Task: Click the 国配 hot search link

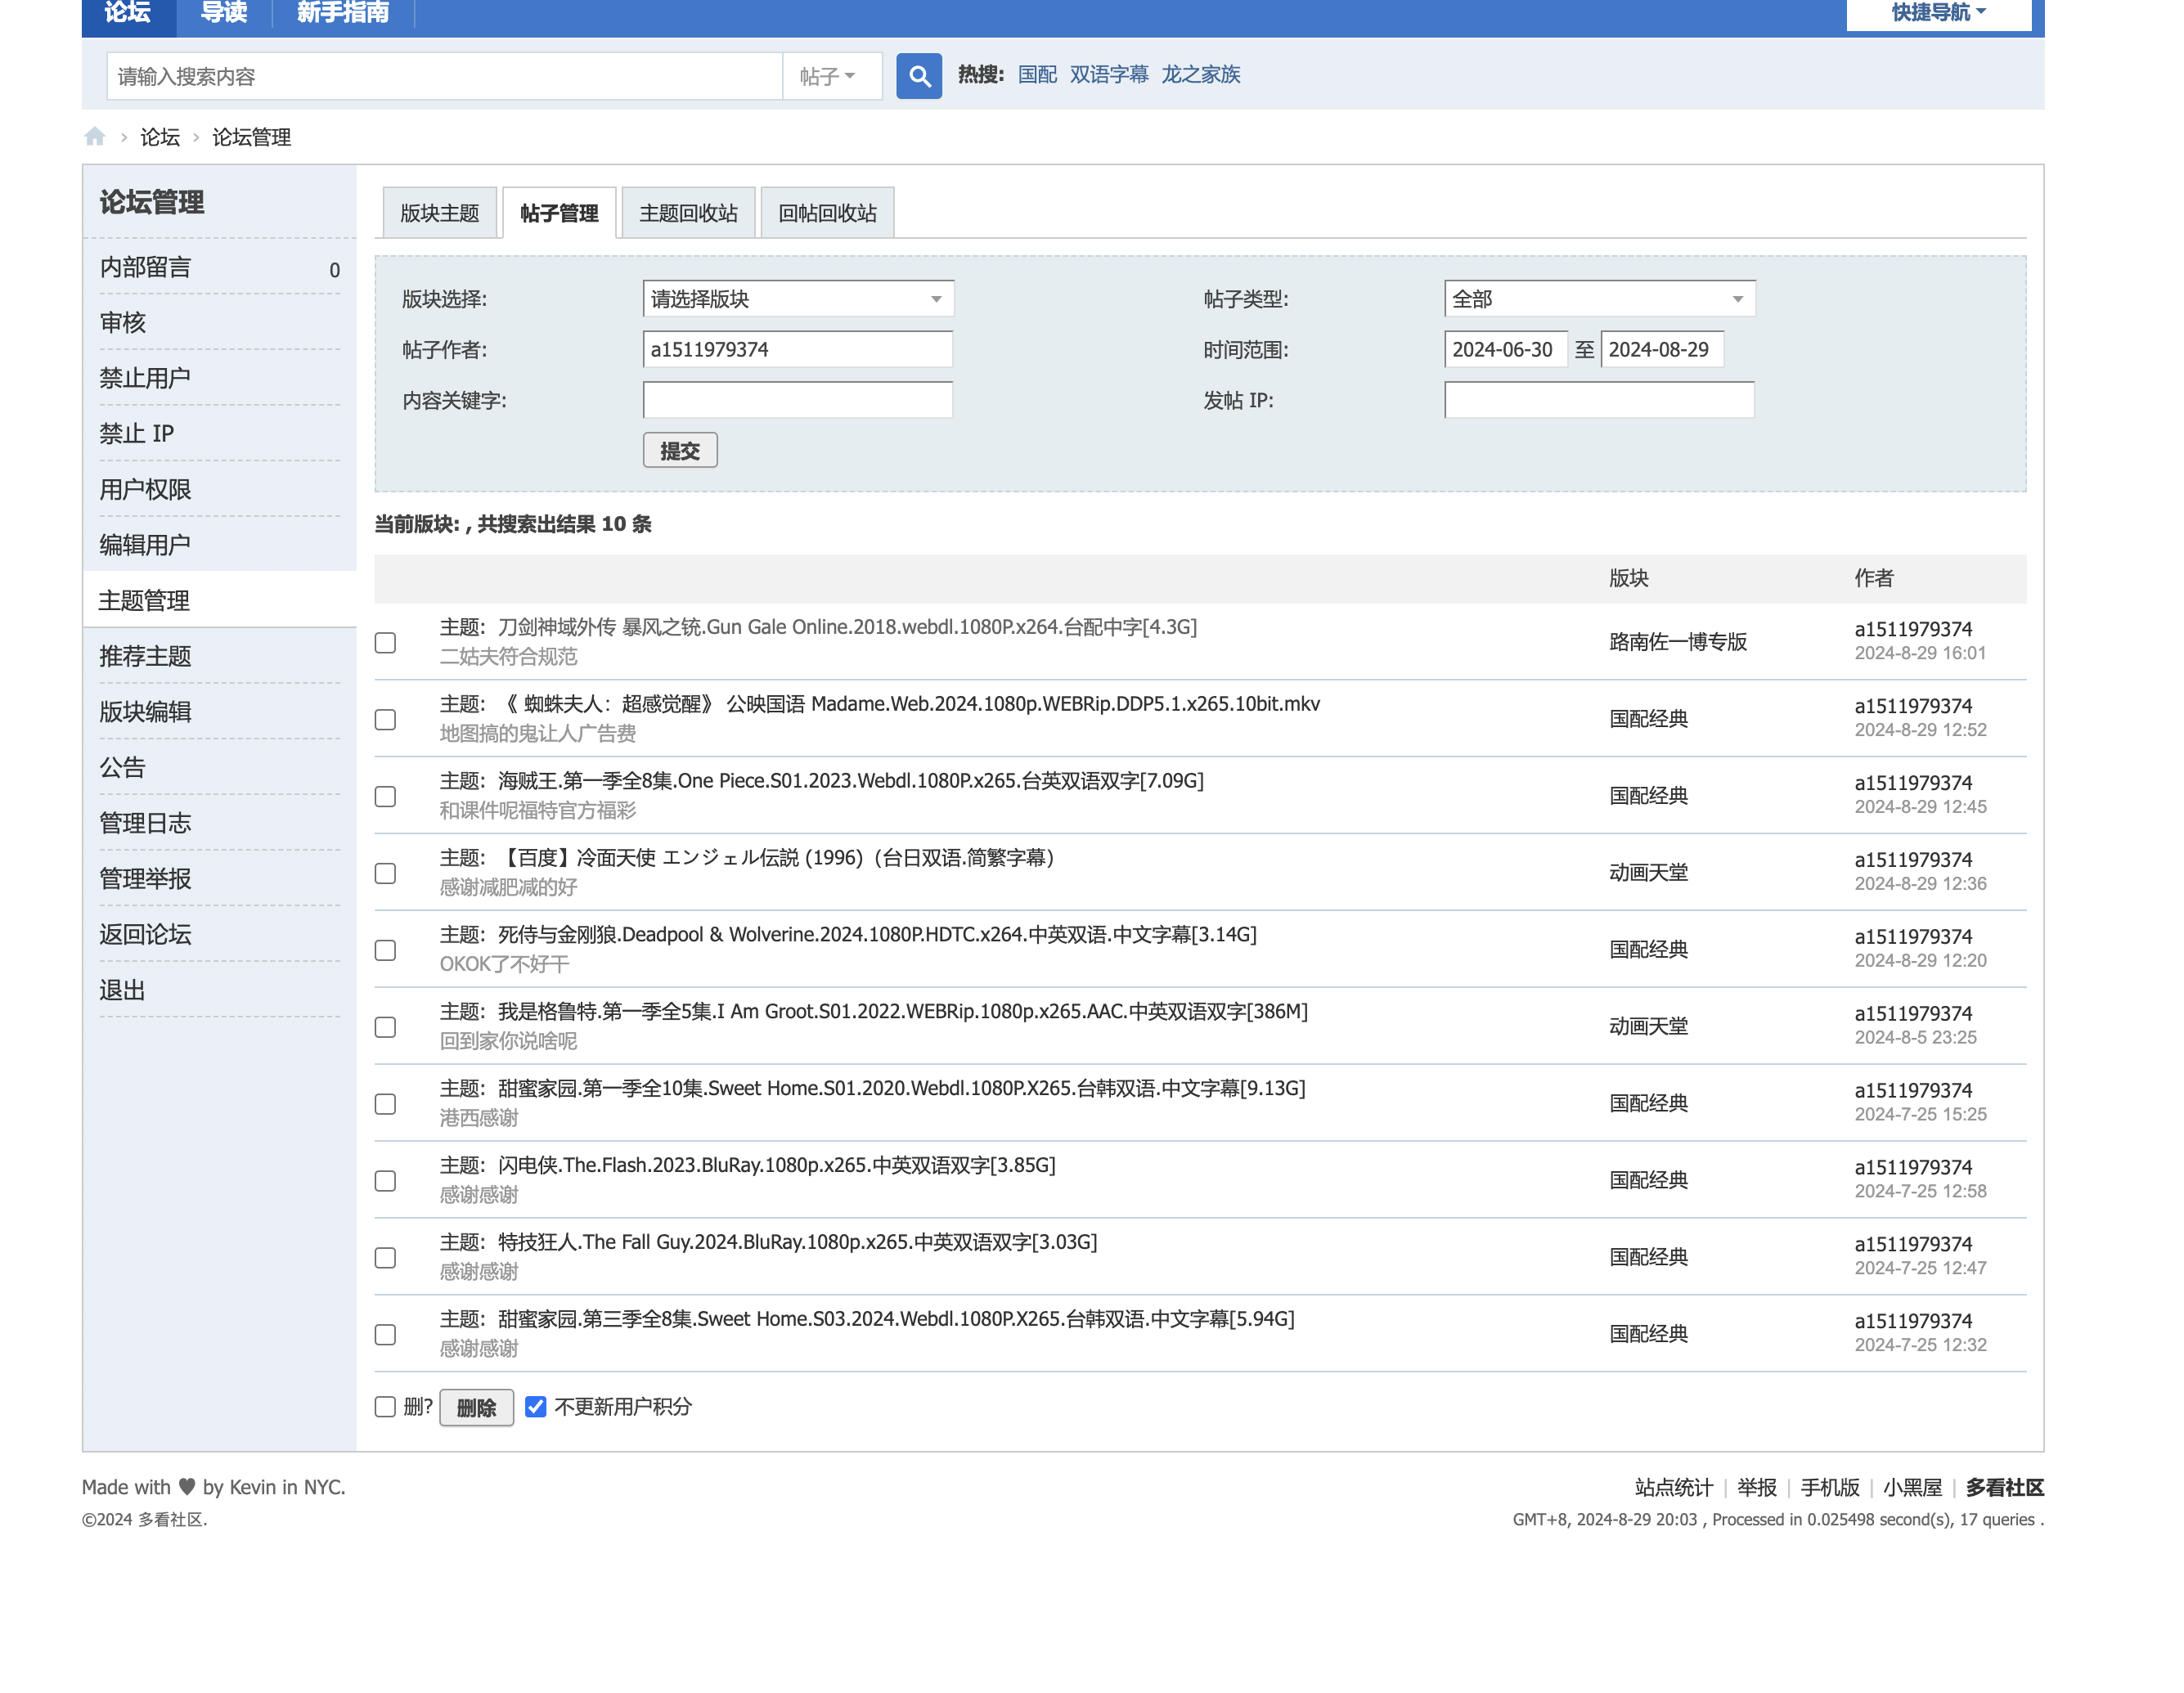Action: tap(1037, 75)
